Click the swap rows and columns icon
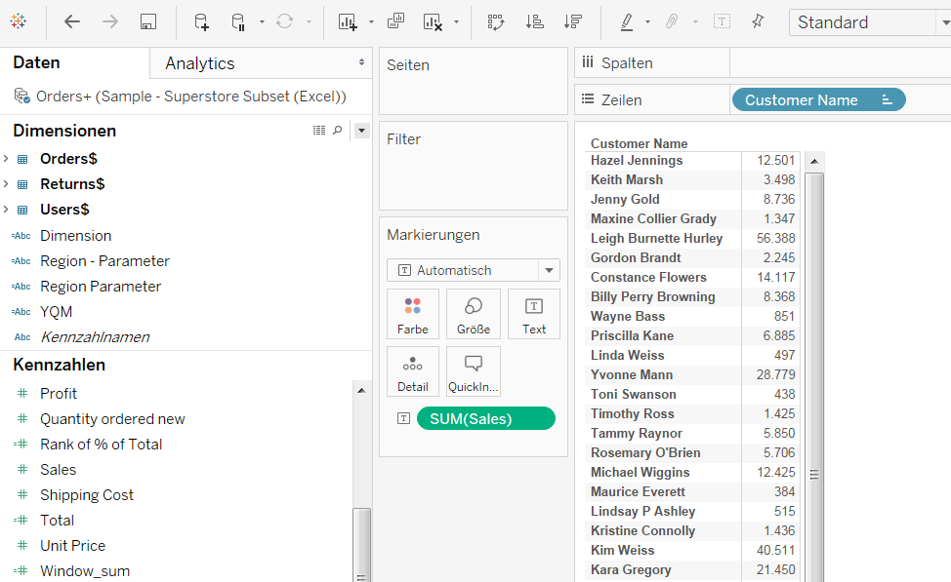This screenshot has width=951, height=582. pos(495,21)
